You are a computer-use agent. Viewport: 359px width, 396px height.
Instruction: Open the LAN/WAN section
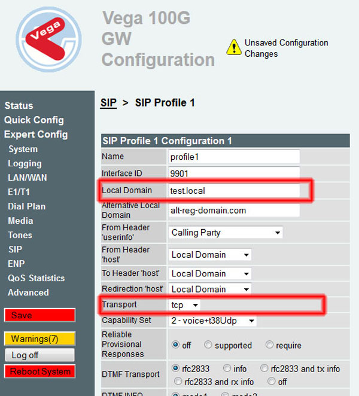point(28,178)
